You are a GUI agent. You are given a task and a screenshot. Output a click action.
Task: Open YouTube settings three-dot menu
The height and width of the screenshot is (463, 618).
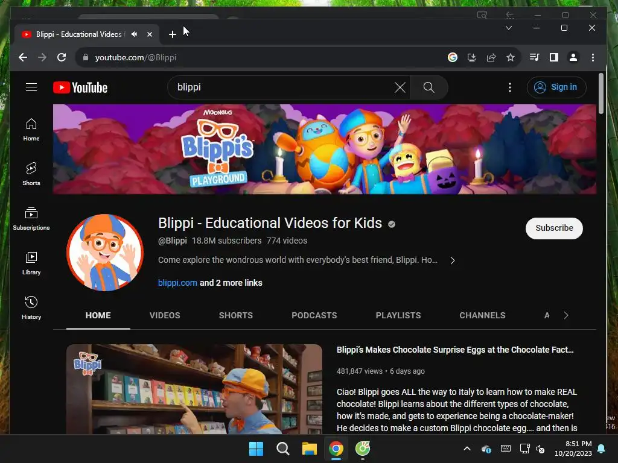click(x=509, y=87)
